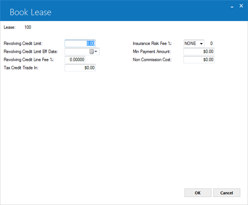
Task: Open the Insurance Risk Fee NONE combo box
Action: click(x=194, y=43)
